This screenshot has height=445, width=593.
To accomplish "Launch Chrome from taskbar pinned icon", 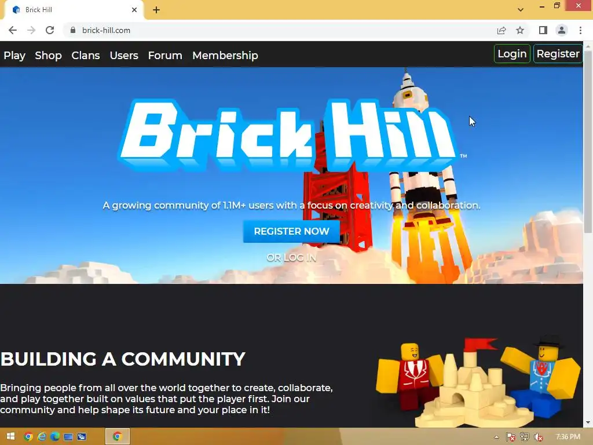I will [x=28, y=437].
